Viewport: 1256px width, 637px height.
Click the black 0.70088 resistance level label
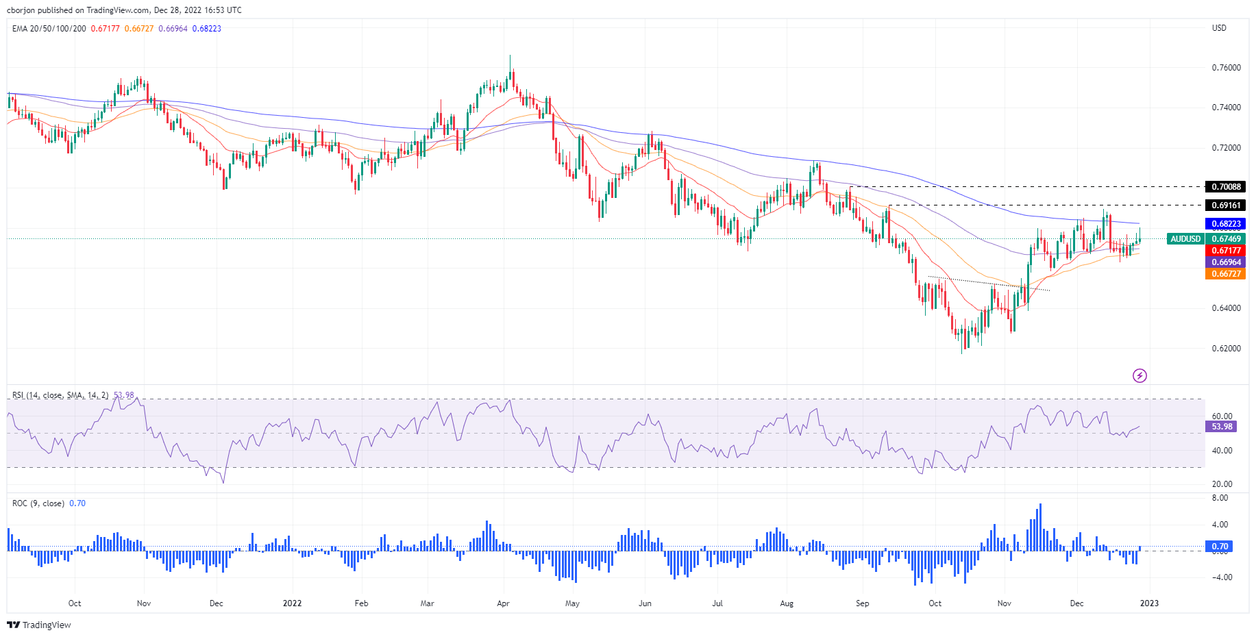[x=1226, y=187]
